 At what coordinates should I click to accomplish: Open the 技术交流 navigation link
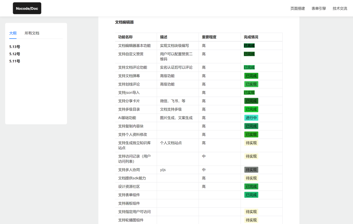pos(340,8)
